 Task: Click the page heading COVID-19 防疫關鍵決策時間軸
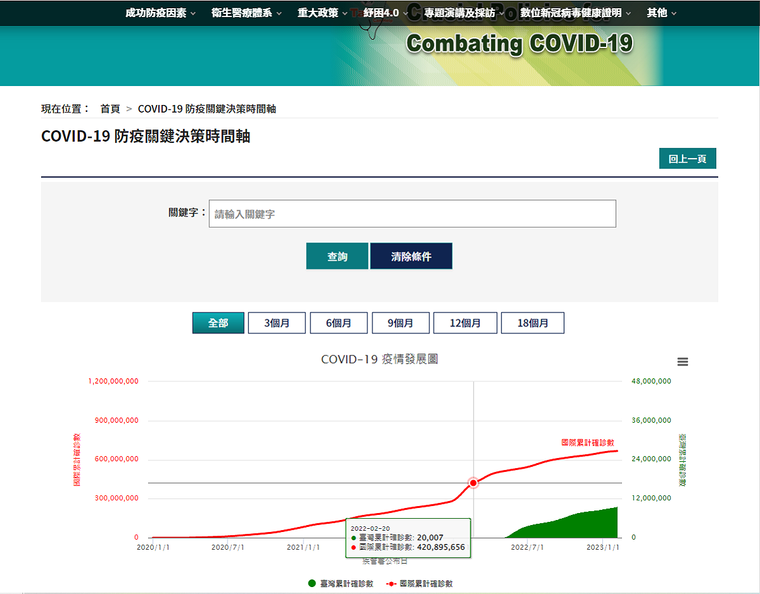click(146, 136)
